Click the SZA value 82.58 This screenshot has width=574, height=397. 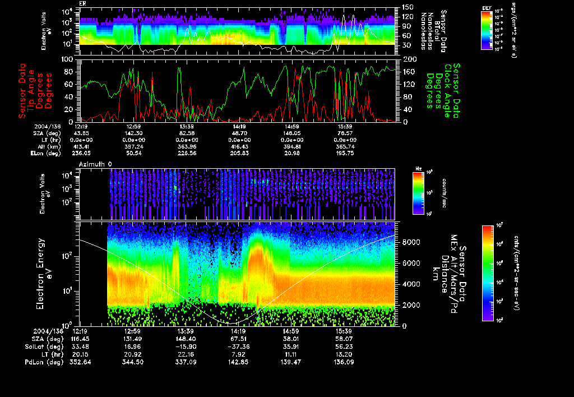187,133
